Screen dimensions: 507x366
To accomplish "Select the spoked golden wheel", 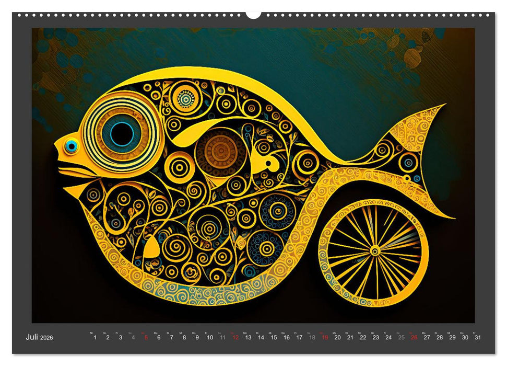I will [374, 251].
